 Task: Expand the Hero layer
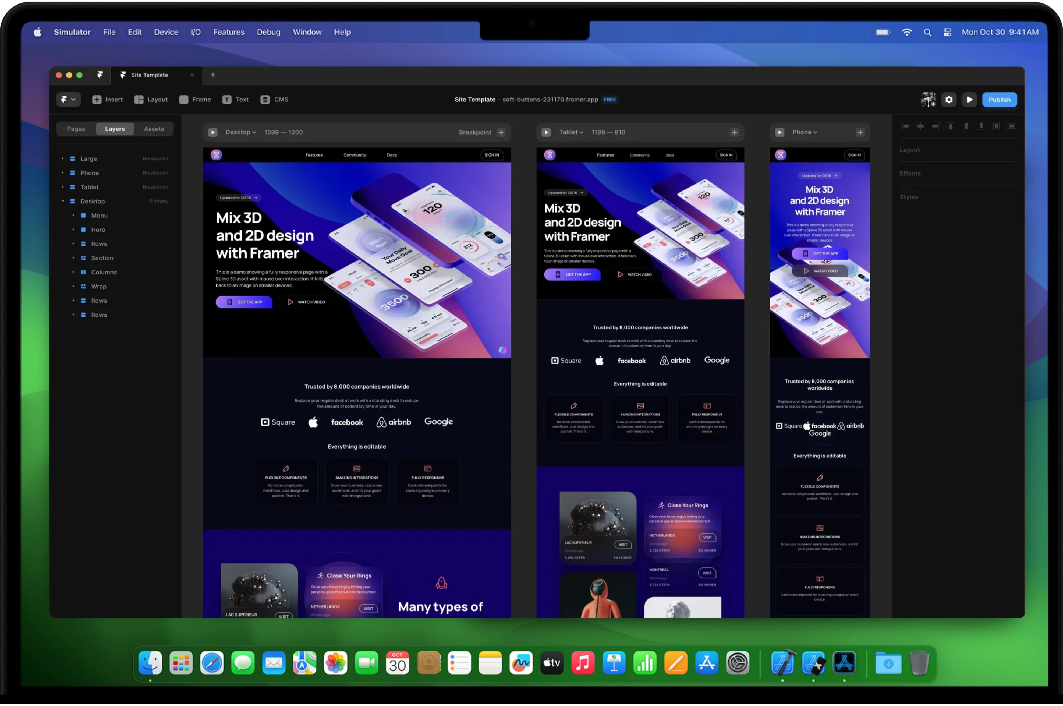[x=73, y=230]
